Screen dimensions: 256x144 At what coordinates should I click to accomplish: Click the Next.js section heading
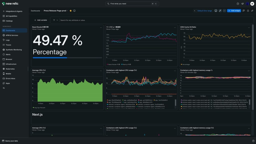coord(37,114)
